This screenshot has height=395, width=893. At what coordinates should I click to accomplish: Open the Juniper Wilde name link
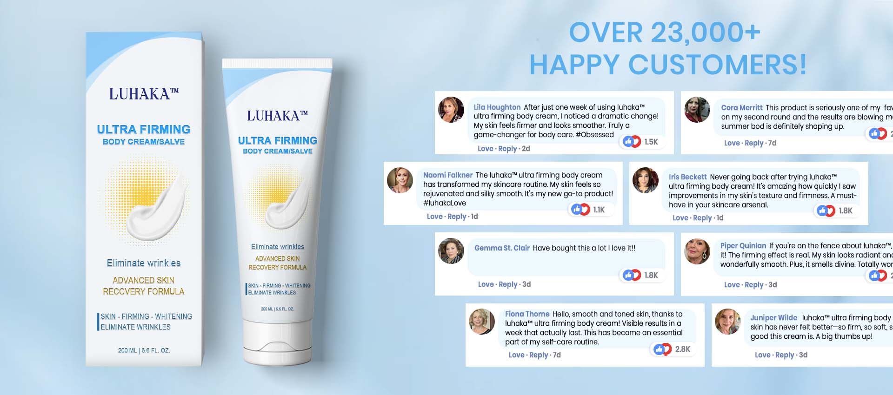[x=773, y=318]
